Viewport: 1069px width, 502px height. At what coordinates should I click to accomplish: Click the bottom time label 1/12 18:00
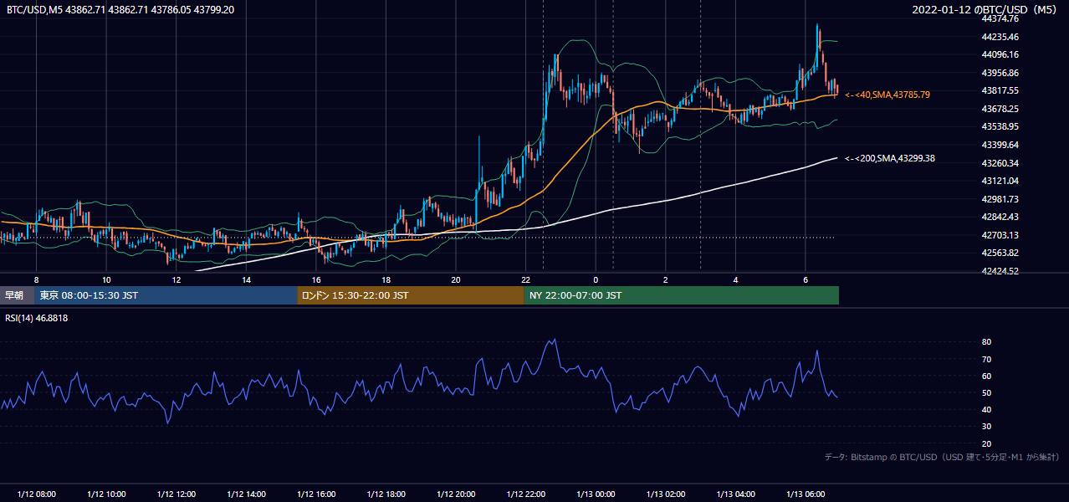tap(386, 494)
